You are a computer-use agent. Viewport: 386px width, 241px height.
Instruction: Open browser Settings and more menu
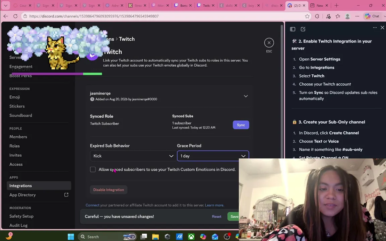point(357,16)
